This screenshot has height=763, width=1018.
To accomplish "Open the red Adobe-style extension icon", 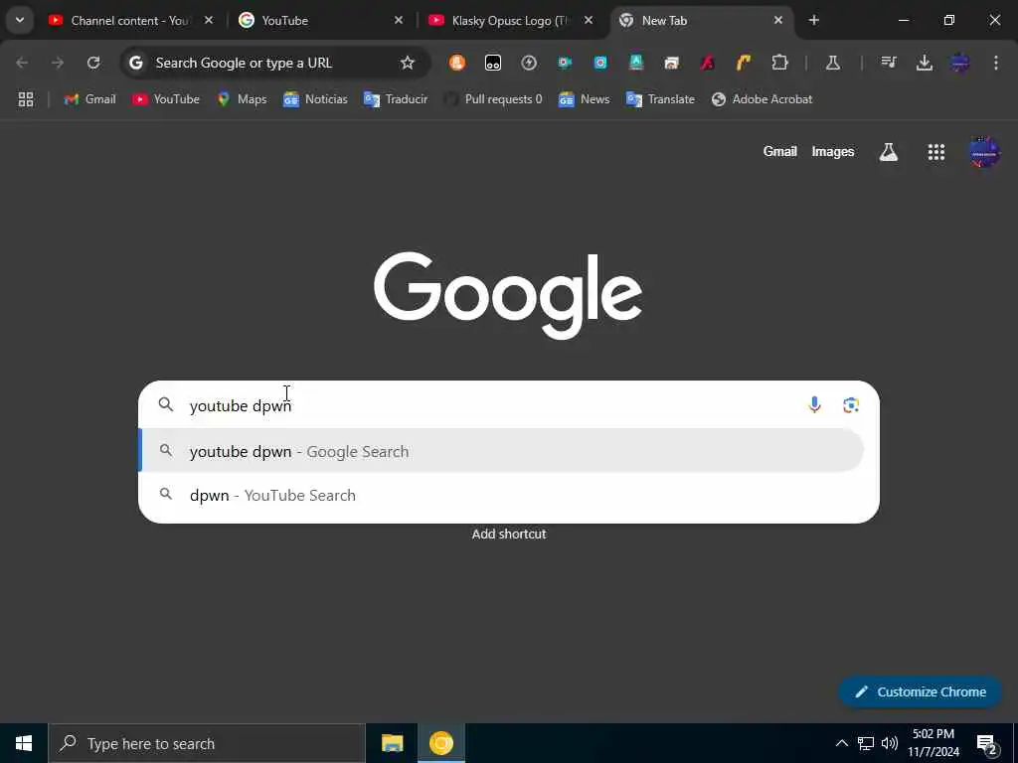I will [708, 63].
